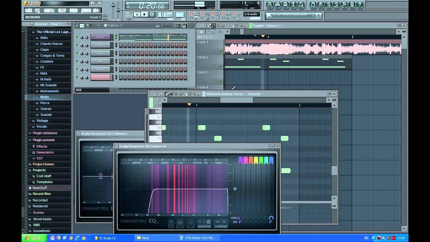Image resolution: width=430 pixels, height=242 pixels.
Task: Open the project info toolbar icon
Action: click(352, 5)
